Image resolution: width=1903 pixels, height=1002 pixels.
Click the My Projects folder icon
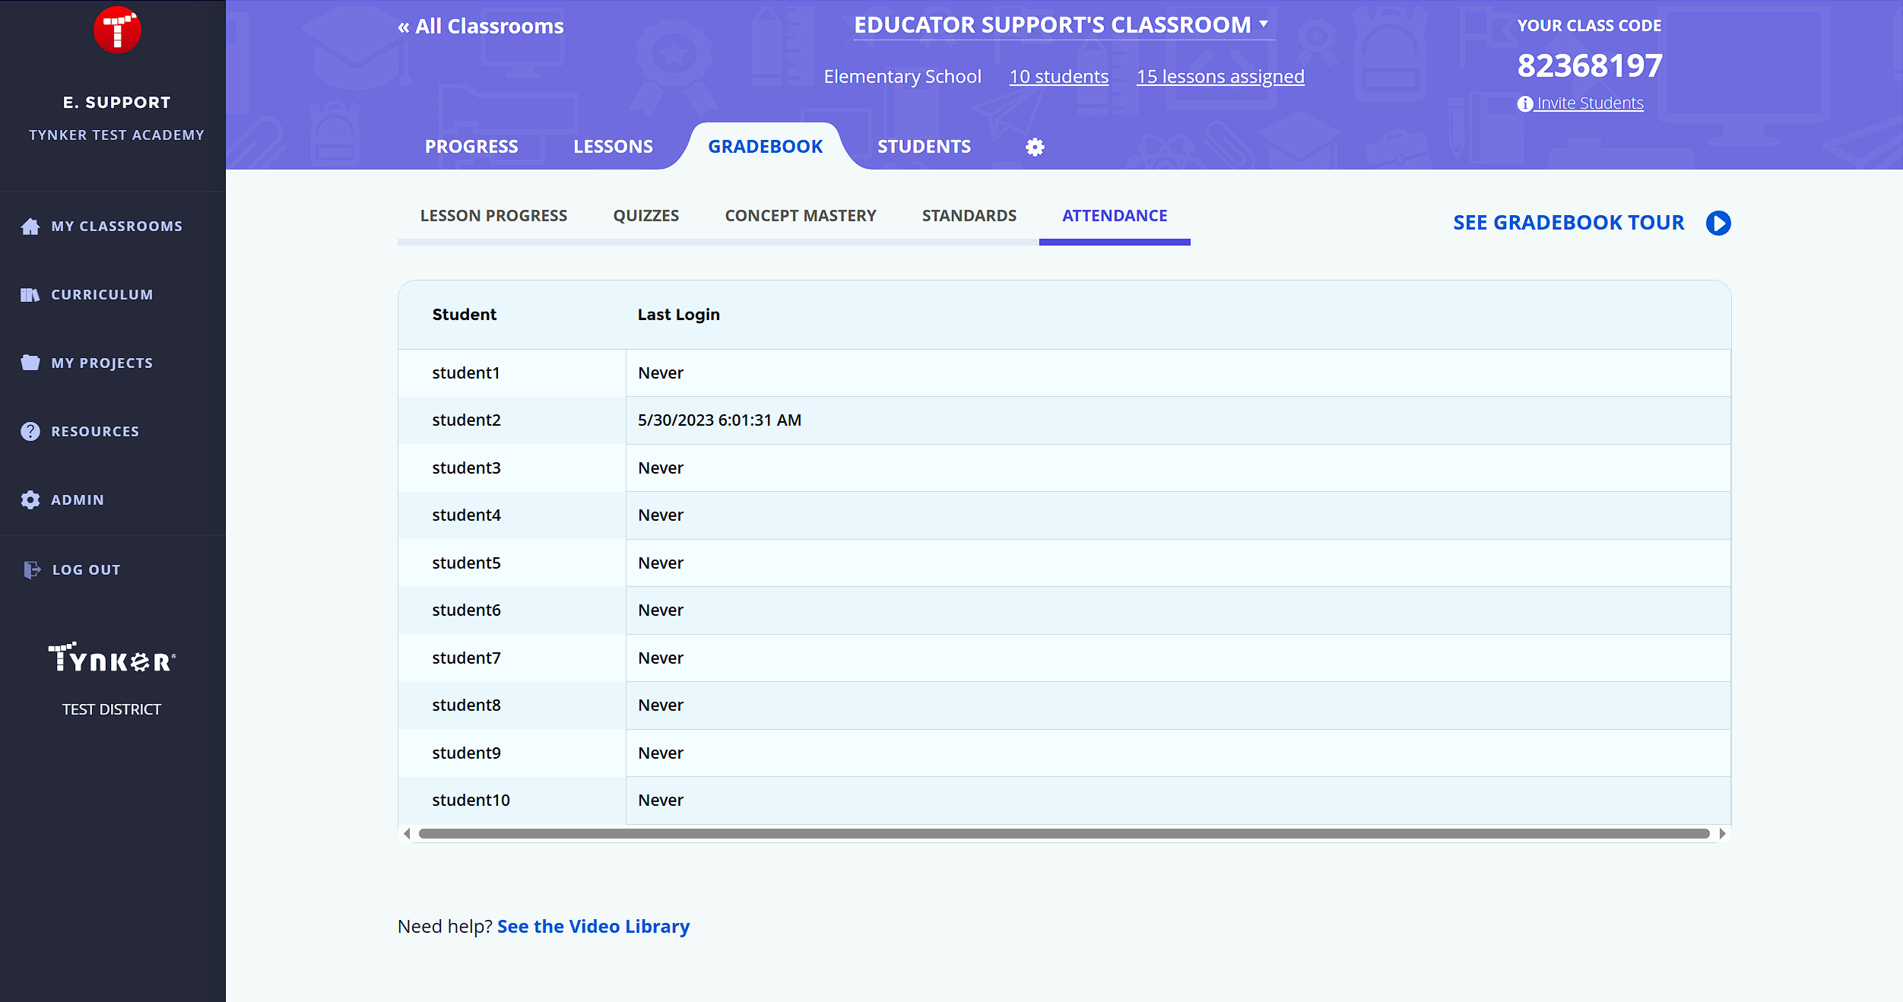30,363
